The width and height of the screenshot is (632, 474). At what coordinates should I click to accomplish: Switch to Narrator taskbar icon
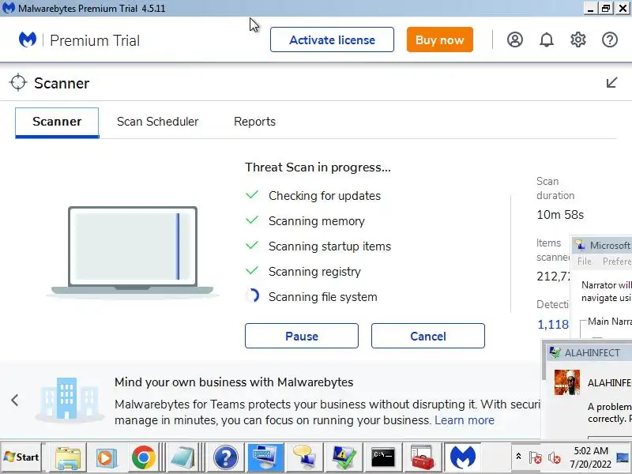tap(304, 457)
